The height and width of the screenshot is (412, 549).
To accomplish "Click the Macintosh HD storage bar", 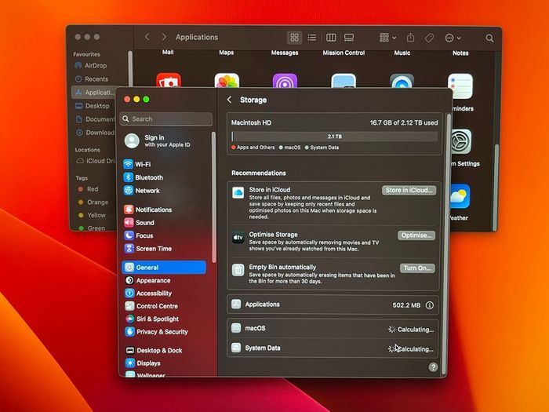I will [334, 137].
